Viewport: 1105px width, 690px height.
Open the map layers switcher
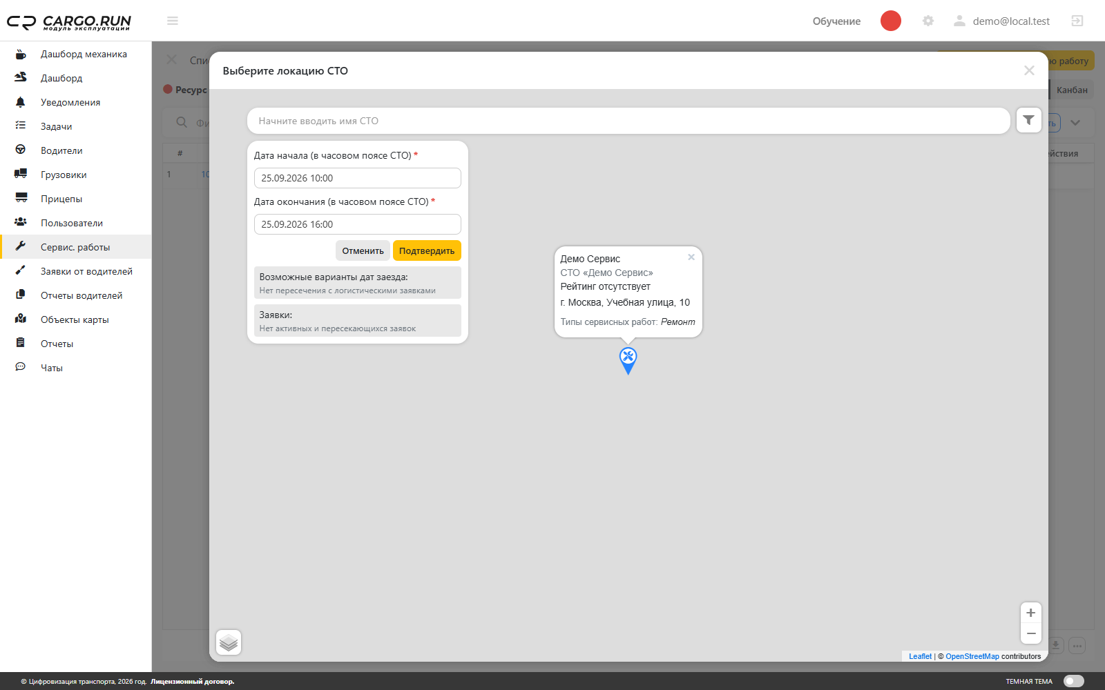tap(229, 642)
